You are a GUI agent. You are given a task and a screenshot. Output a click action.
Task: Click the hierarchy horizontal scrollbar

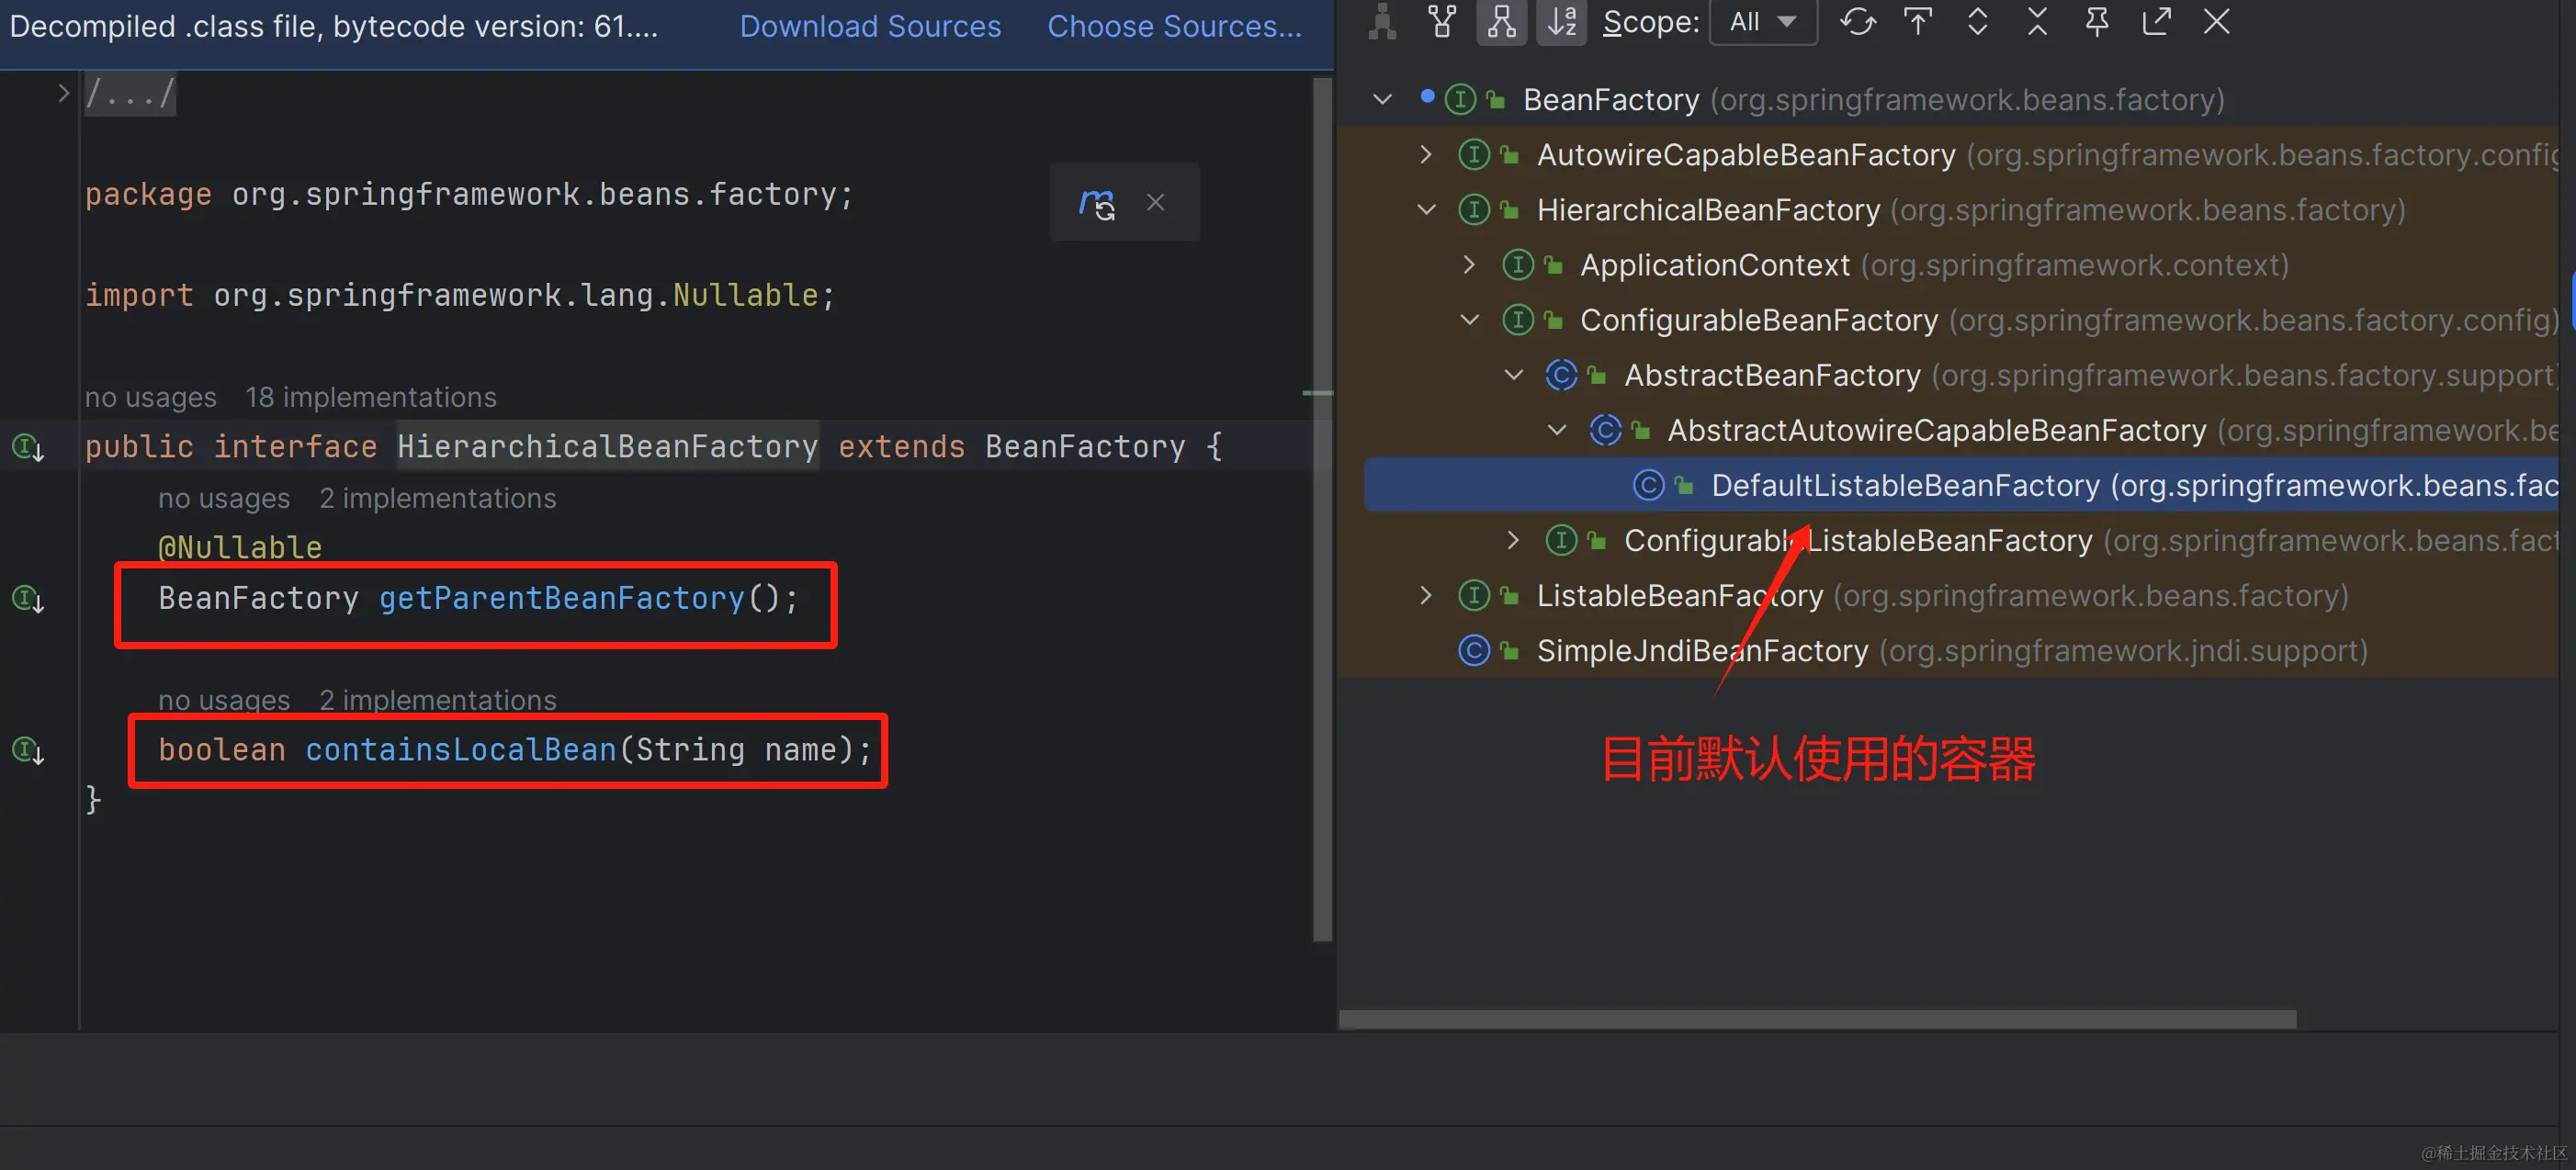tap(1817, 1019)
